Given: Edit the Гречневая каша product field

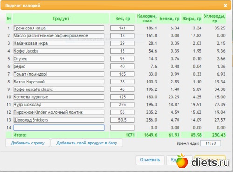Looking at the screenshot, I should 59,28.
